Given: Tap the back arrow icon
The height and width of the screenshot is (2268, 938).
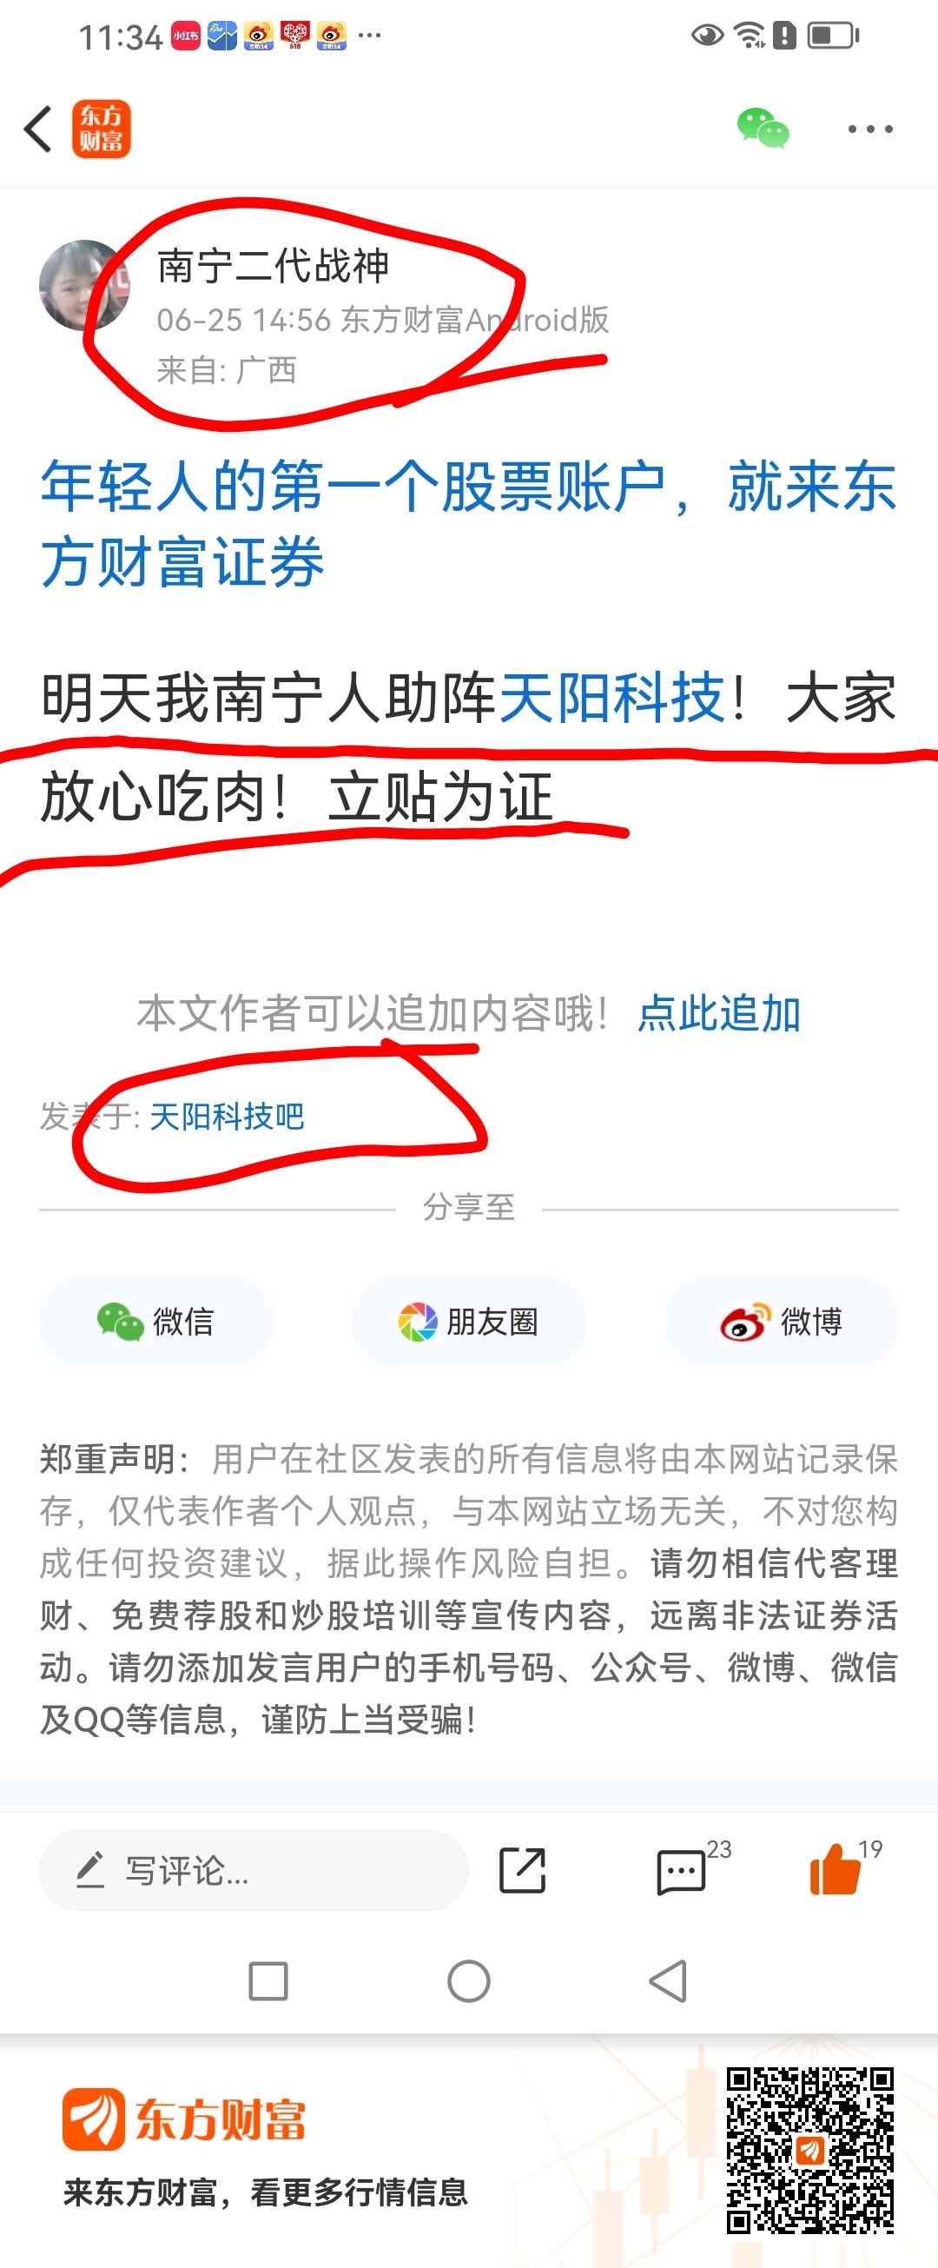Looking at the screenshot, I should 38,129.
